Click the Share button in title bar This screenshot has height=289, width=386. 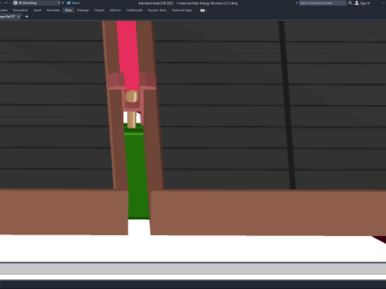pyautogui.click(x=72, y=3)
